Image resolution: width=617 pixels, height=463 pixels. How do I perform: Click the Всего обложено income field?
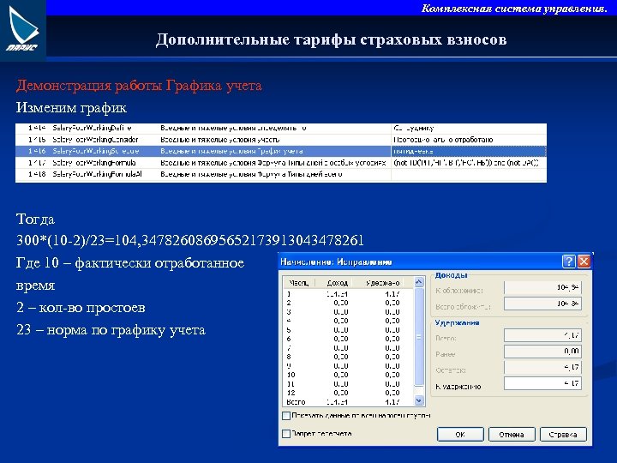pyautogui.click(x=542, y=304)
